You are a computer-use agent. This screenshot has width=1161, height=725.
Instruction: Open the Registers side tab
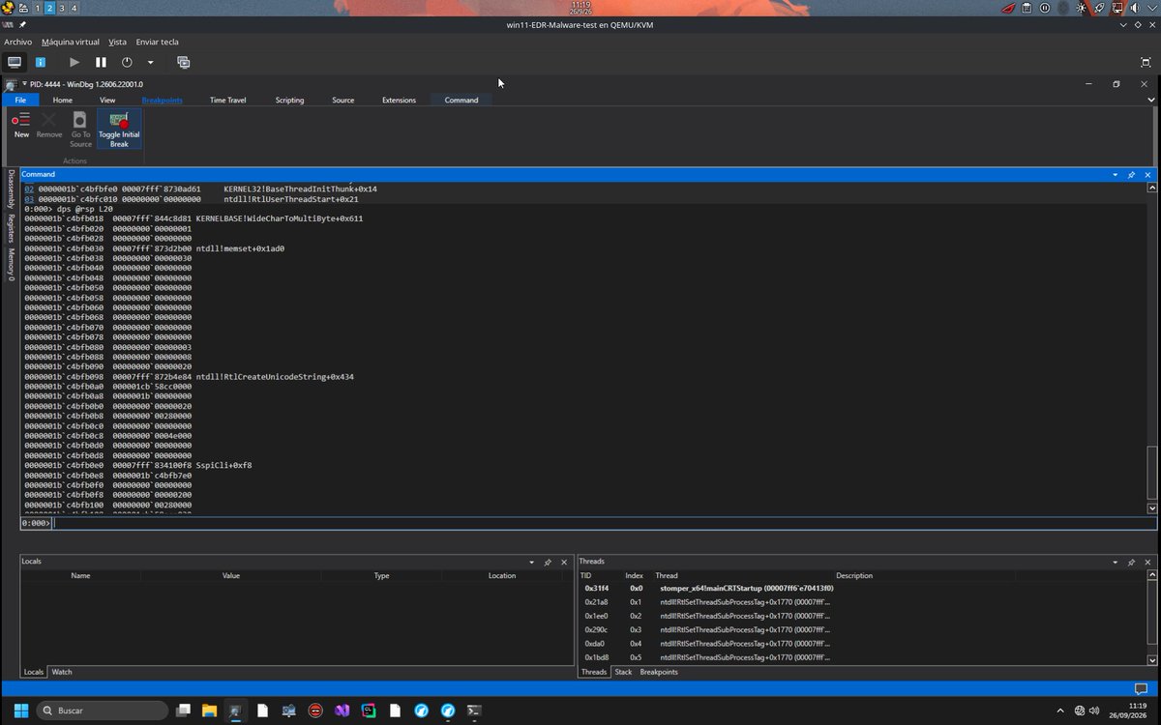coord(11,228)
